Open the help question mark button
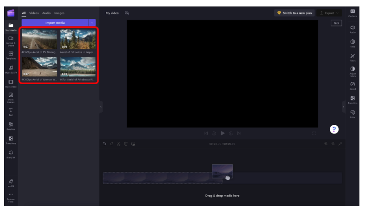The height and width of the screenshot is (214, 371). pyautogui.click(x=334, y=129)
